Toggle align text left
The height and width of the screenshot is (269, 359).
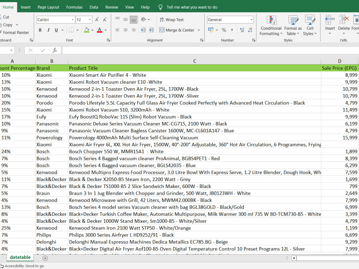[x=117, y=30]
